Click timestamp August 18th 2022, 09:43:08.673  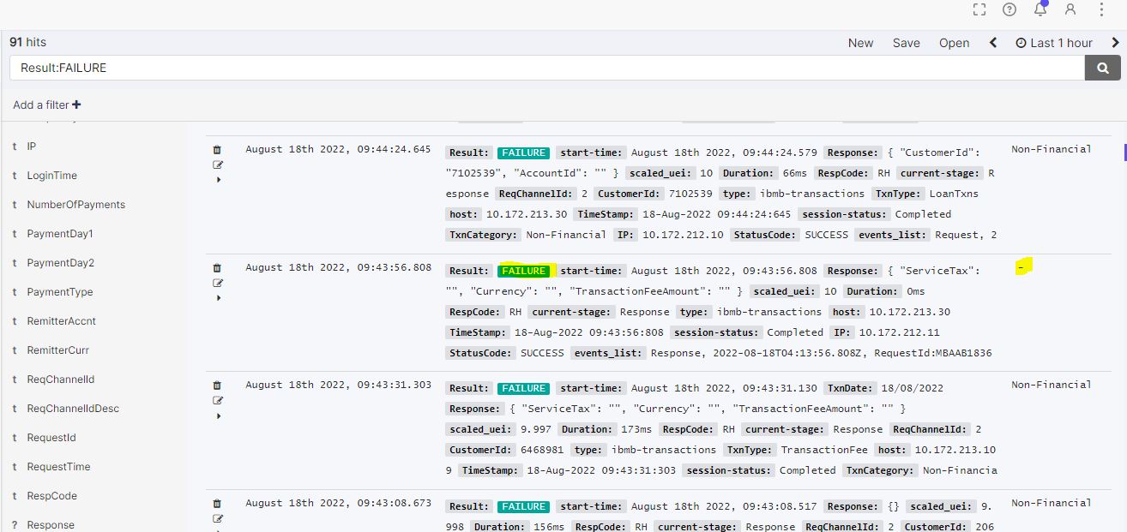[x=339, y=503]
